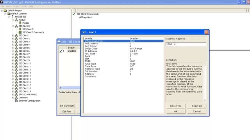The height and width of the screenshot is (140, 250).
Task: Click the MVI56E-SIE module device icon
Action: 13,17
